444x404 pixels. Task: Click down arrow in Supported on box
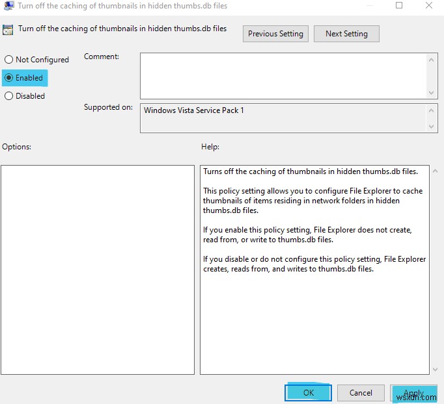point(433,125)
